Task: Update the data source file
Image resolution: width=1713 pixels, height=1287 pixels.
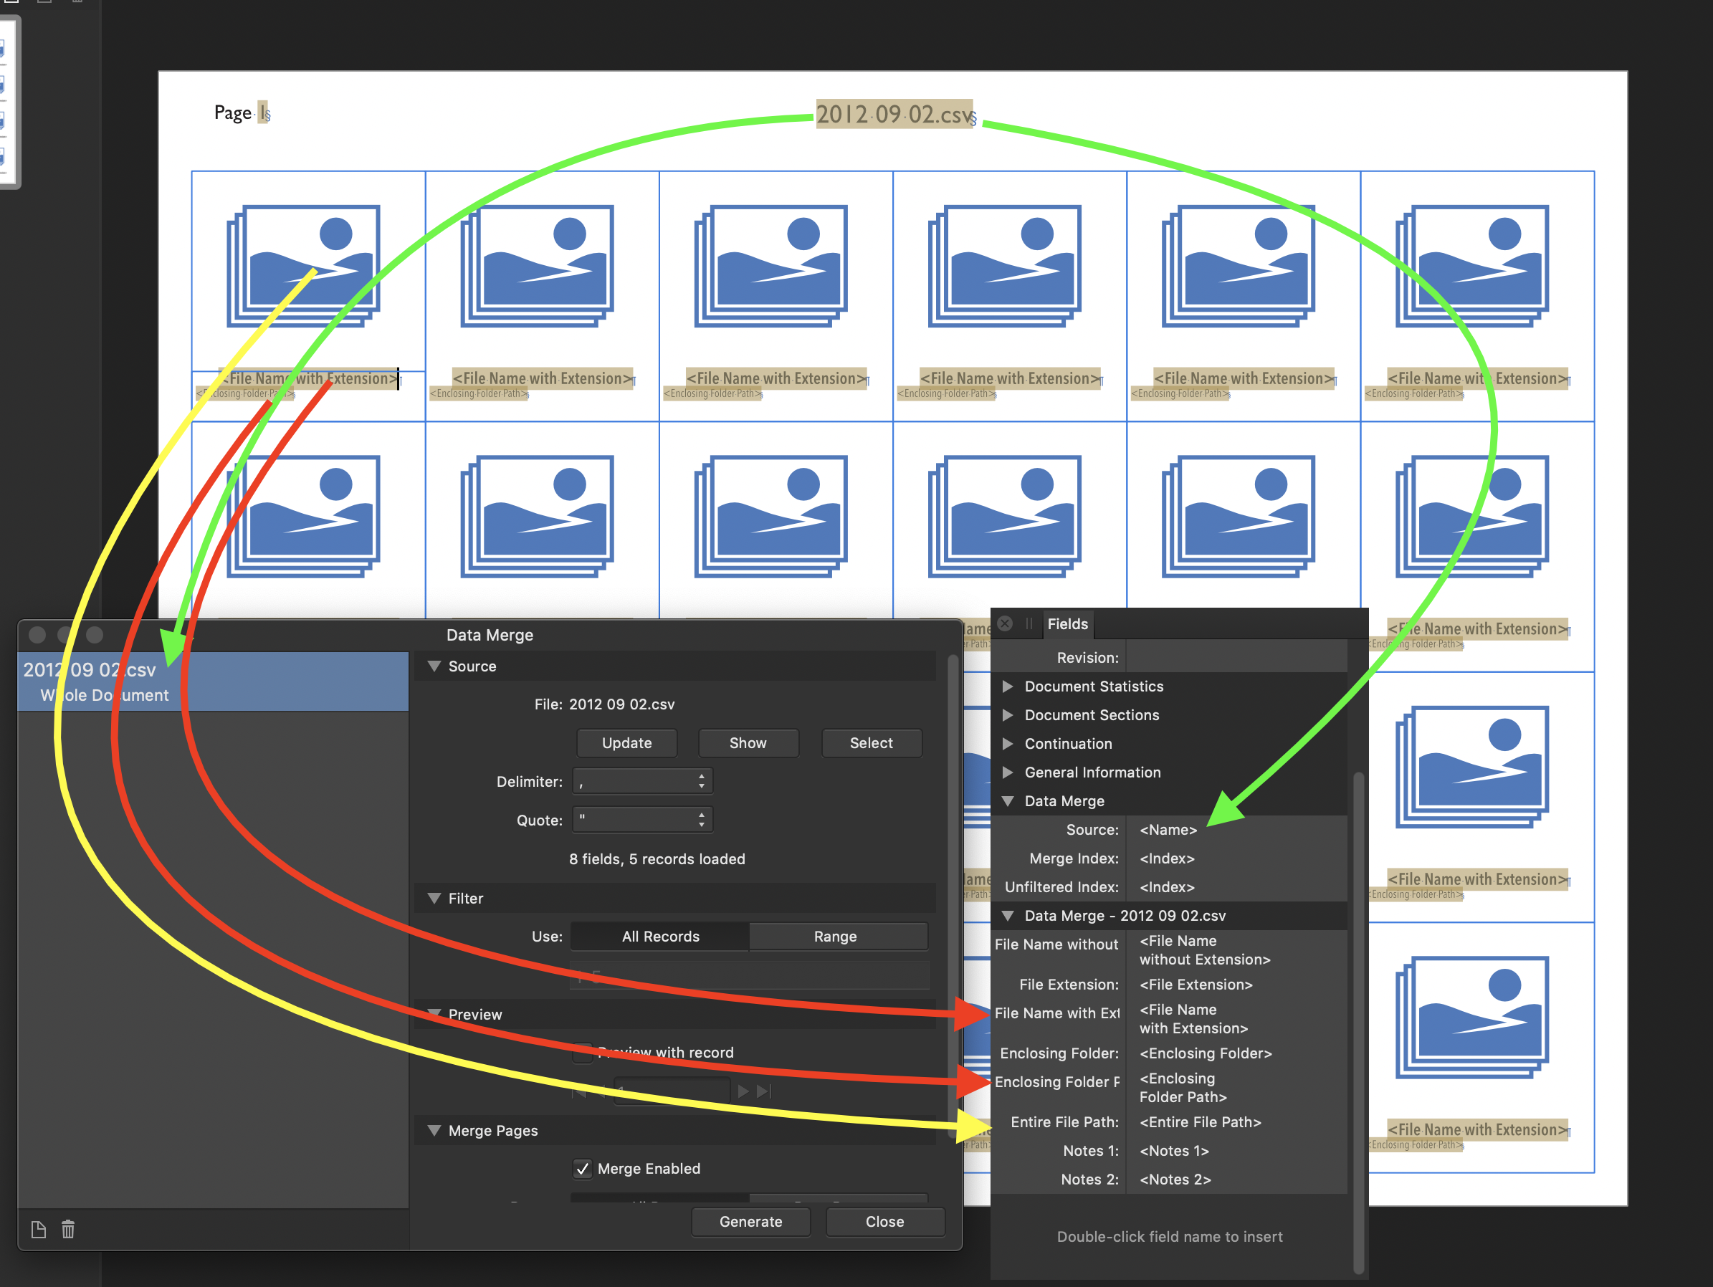Action: (626, 742)
